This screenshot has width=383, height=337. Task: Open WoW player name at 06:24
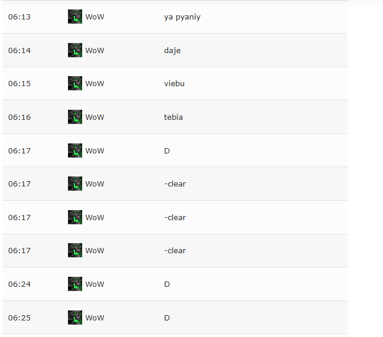[95, 284]
